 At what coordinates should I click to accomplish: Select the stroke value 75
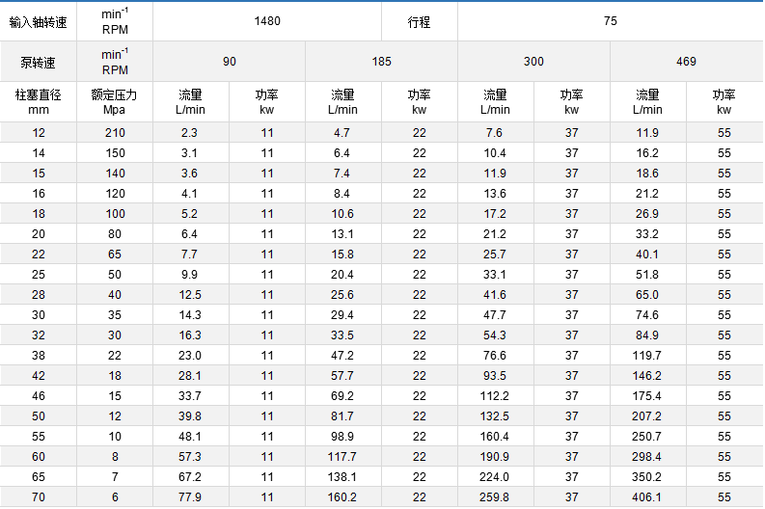pos(610,20)
